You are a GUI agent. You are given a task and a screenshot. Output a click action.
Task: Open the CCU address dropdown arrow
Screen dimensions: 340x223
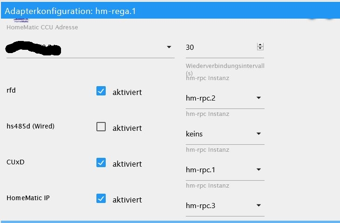[169, 47]
